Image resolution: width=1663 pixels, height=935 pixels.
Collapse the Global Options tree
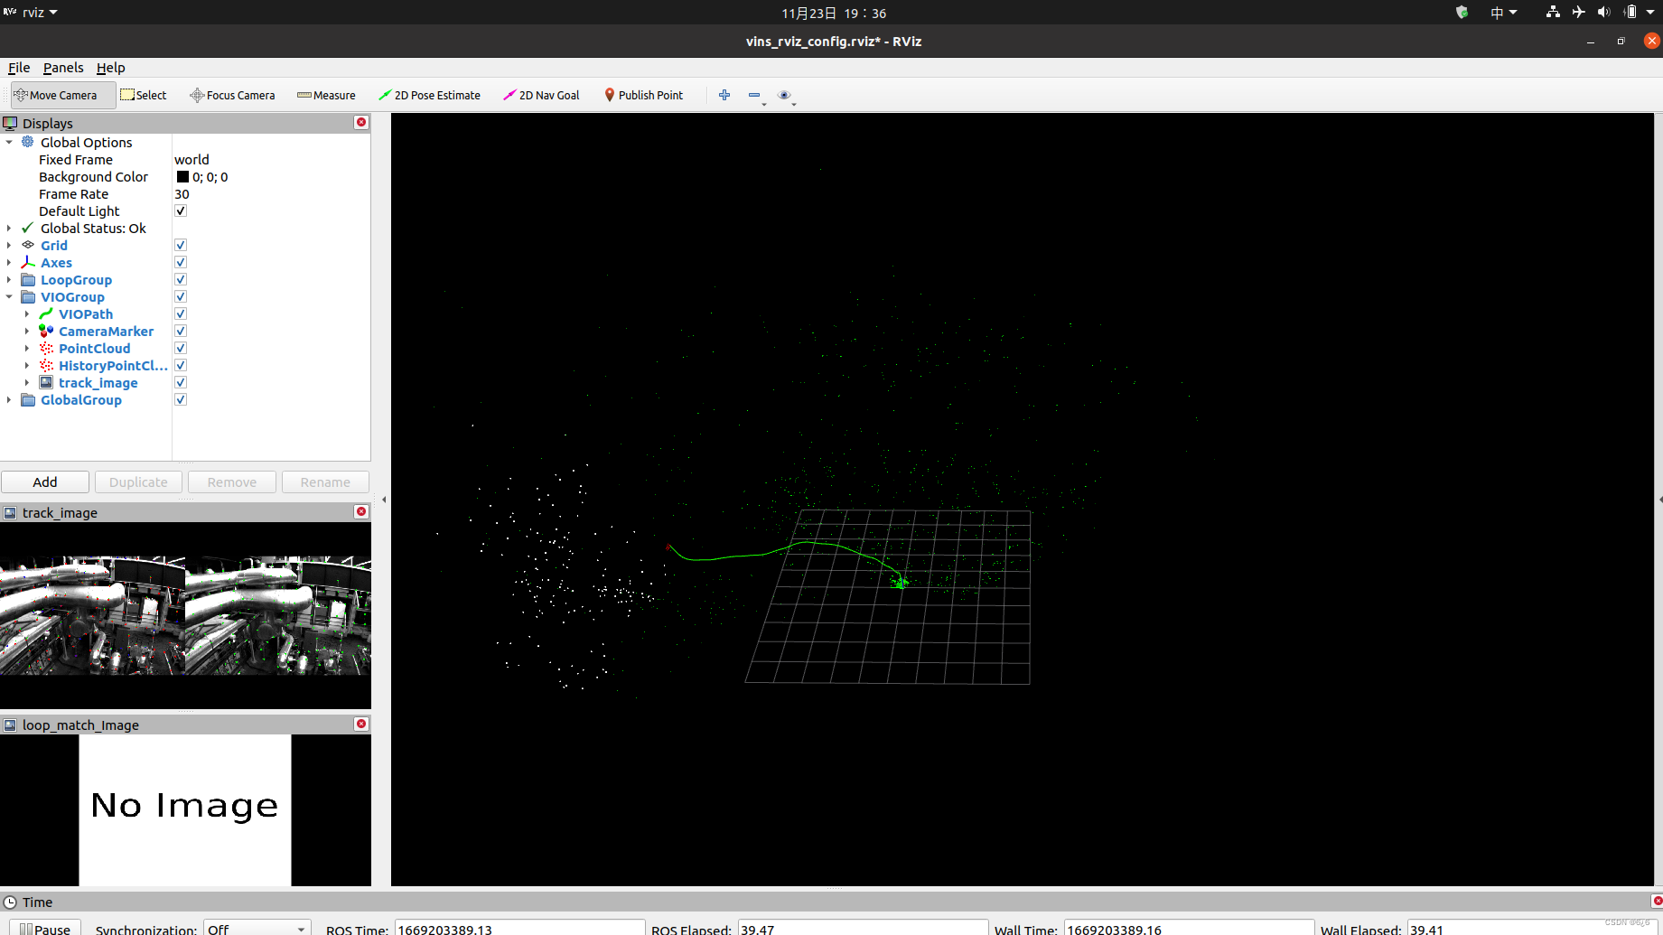click(x=9, y=142)
